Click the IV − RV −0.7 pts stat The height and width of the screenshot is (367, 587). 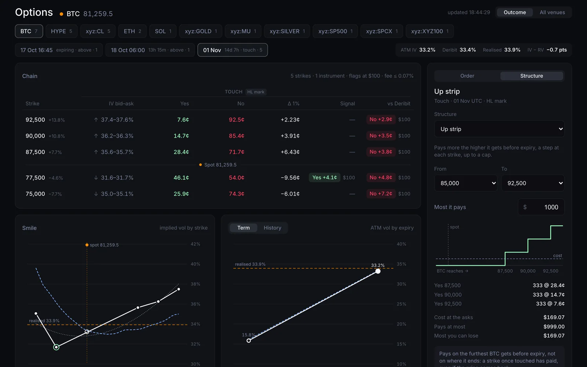pos(547,50)
